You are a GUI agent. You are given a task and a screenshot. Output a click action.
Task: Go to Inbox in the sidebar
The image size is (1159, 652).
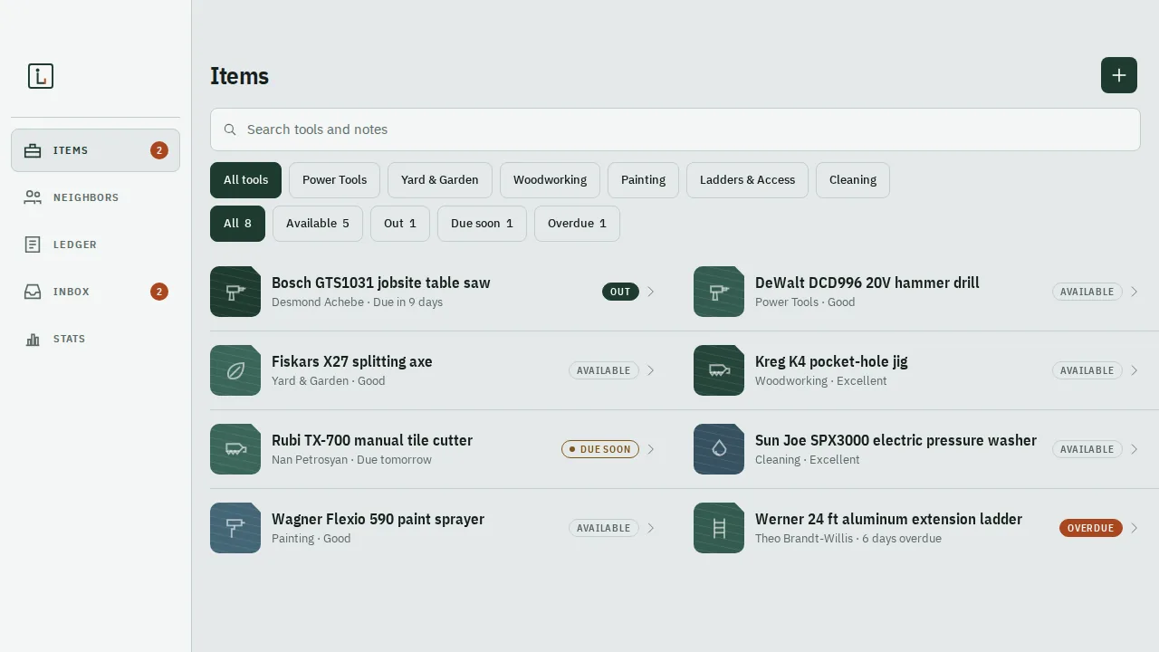tap(95, 292)
